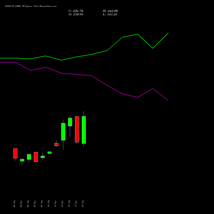Select the green line's dip before the end
Image resolution: width=214 pixels, height=214 pixels.
[x=153, y=48]
